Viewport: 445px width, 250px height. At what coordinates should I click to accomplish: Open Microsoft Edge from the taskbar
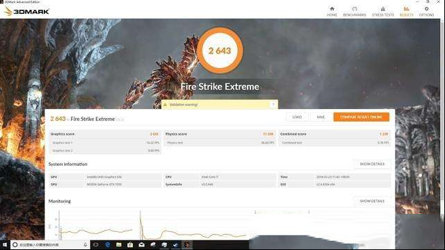pyautogui.click(x=107, y=244)
